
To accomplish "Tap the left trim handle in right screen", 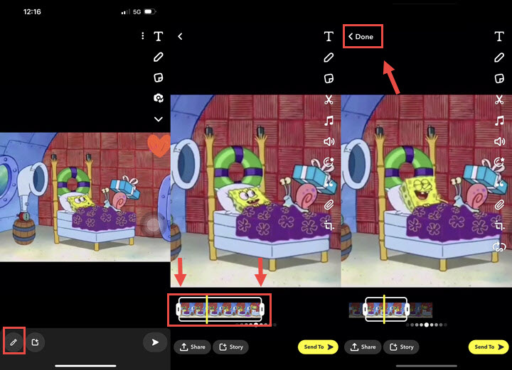I will tap(365, 309).
